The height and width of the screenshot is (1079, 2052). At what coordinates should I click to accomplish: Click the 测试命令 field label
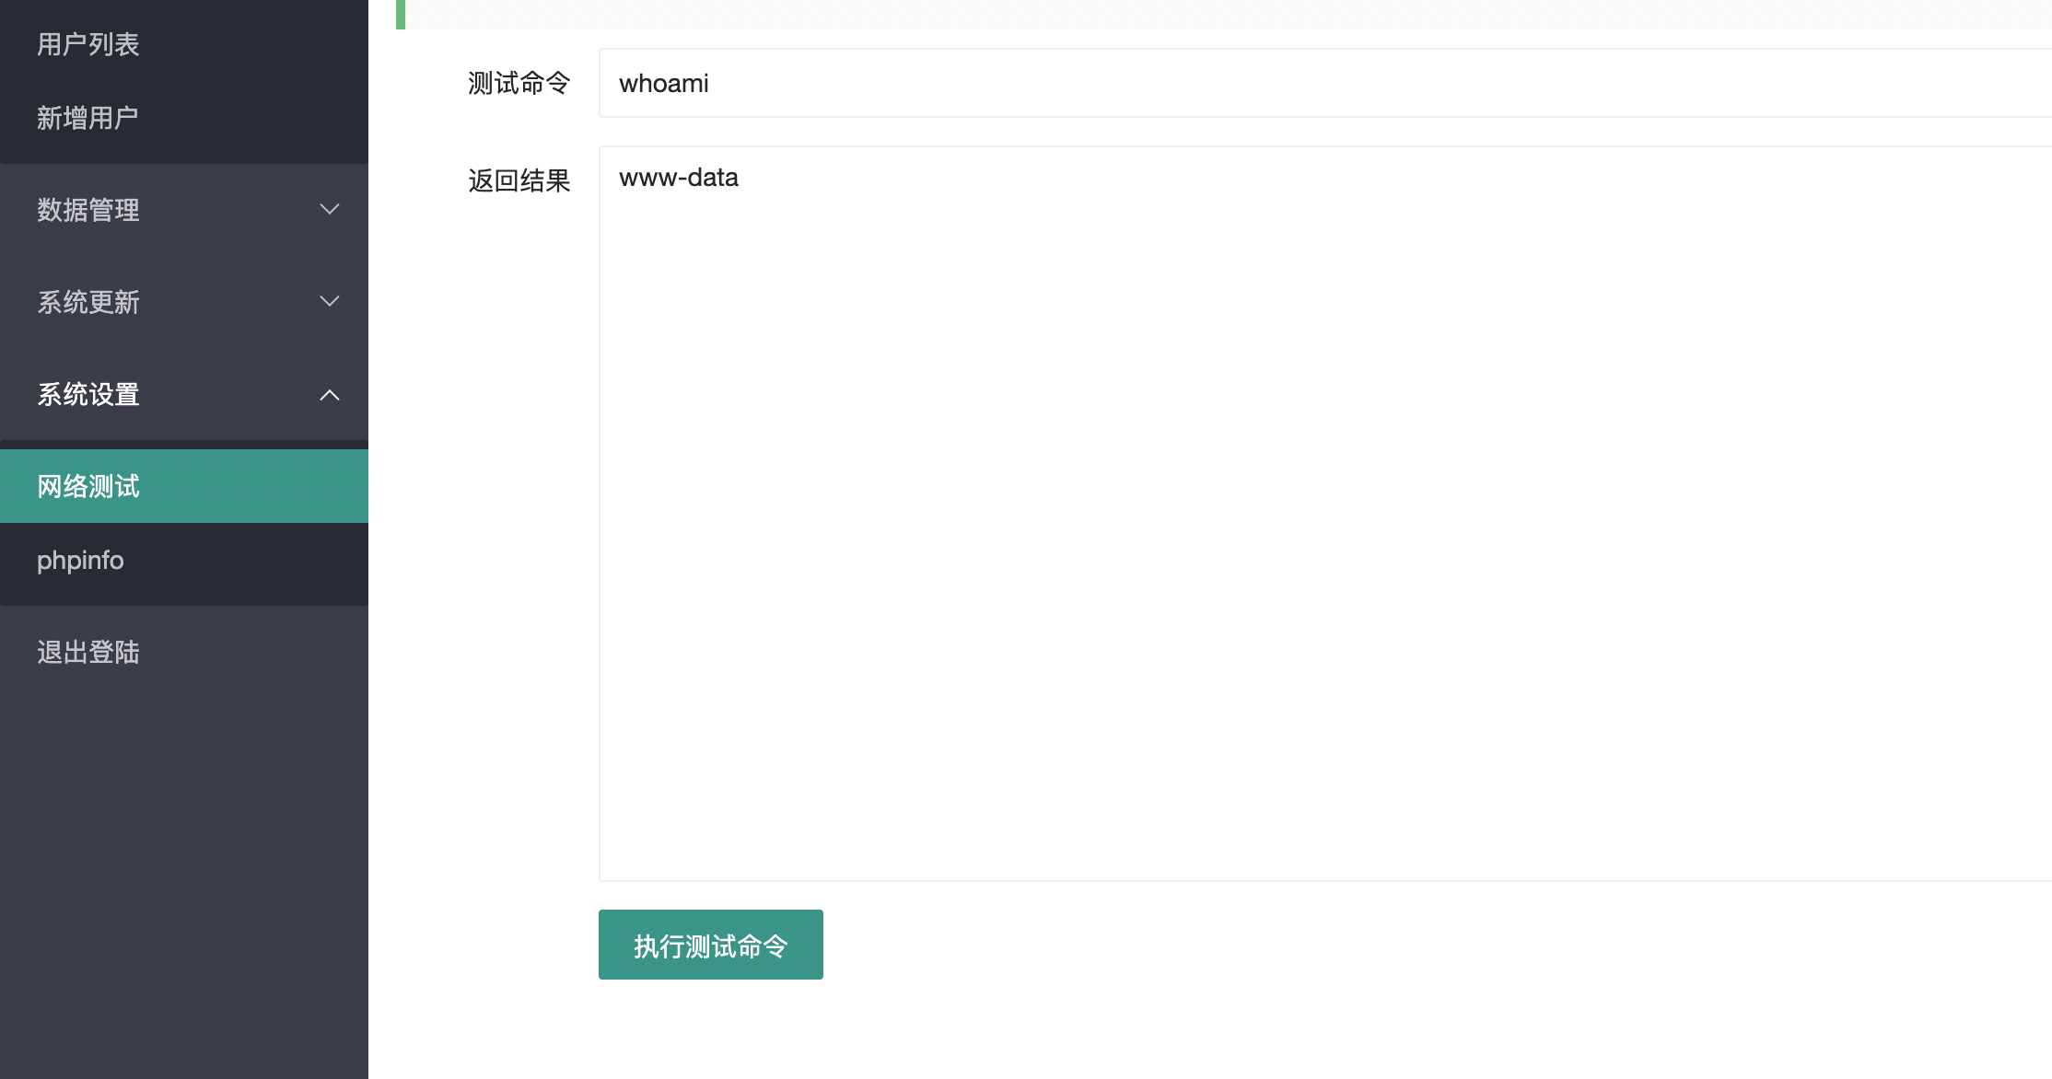[519, 83]
